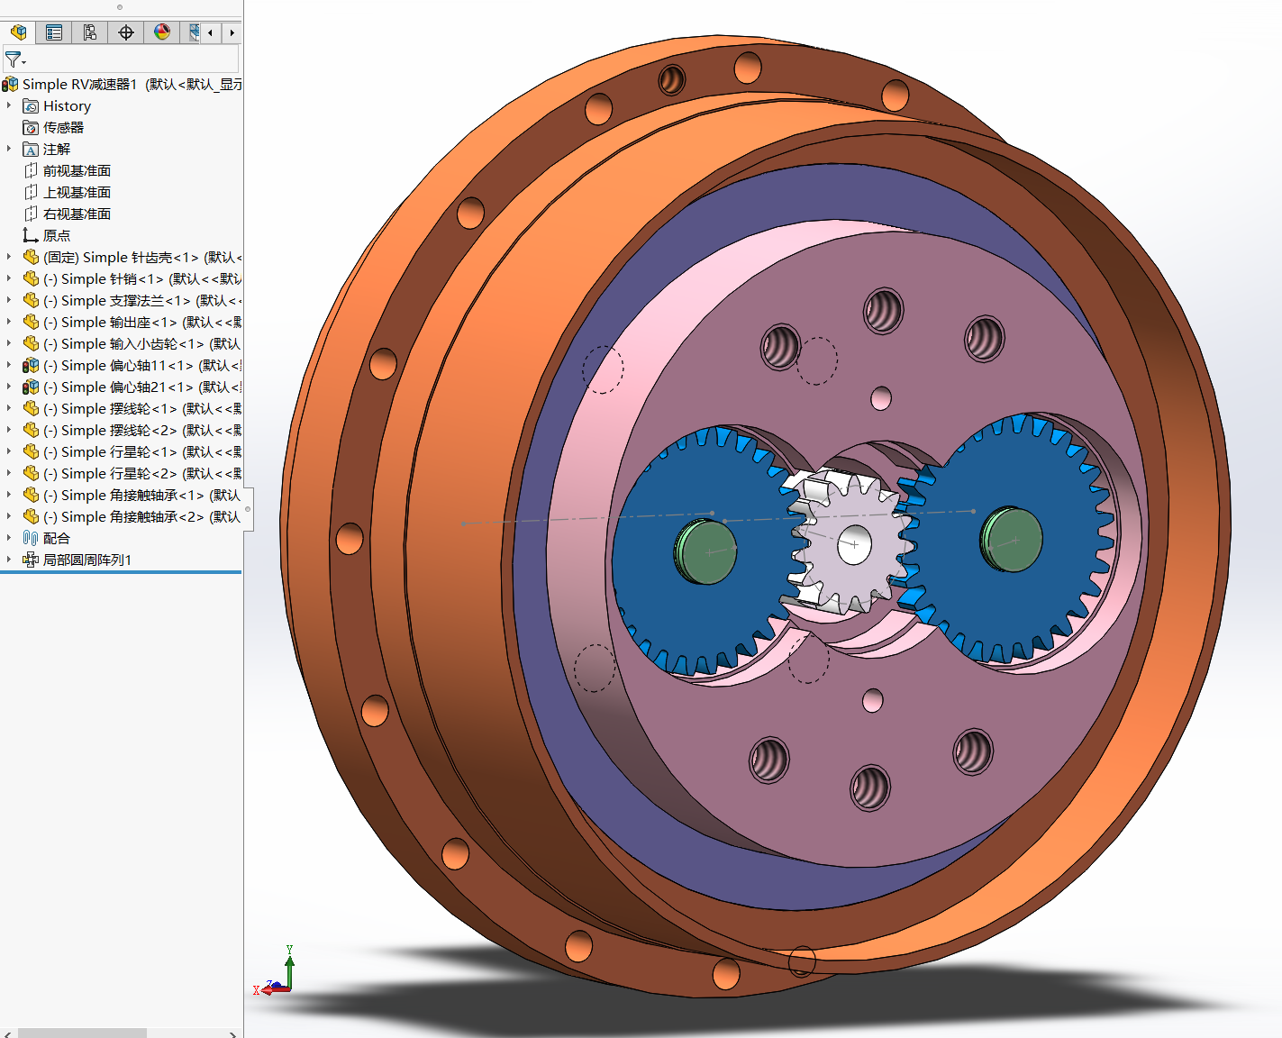
Task: Click the tree scrollbar right arrow
Action: click(x=232, y=1033)
